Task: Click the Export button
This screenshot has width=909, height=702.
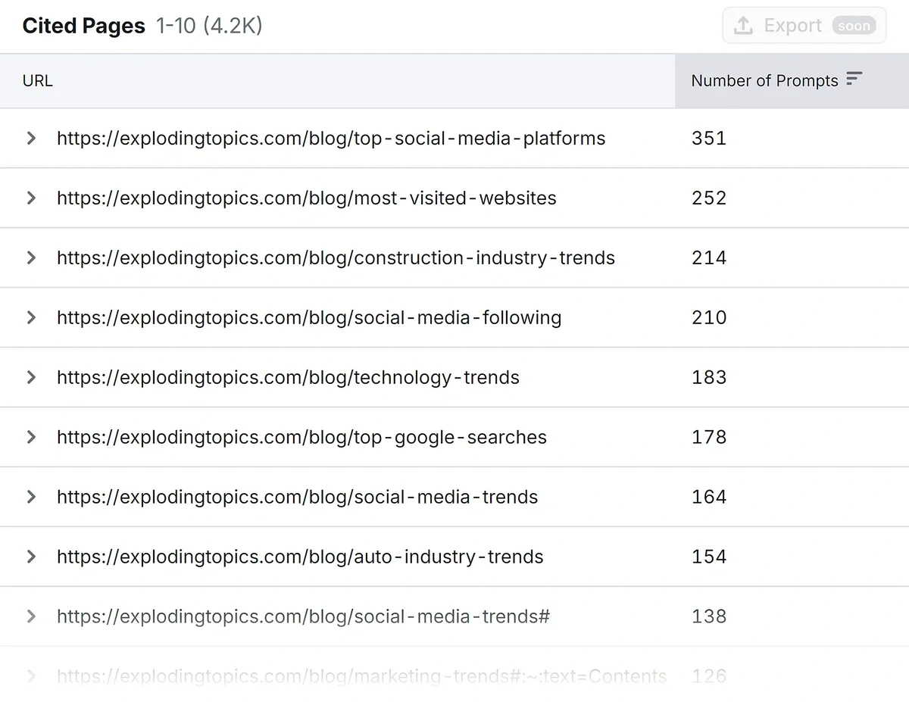Action: tap(792, 25)
